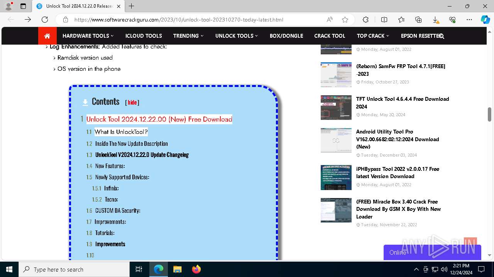Open Miracle Box 3.40 Crack article link

click(x=398, y=209)
